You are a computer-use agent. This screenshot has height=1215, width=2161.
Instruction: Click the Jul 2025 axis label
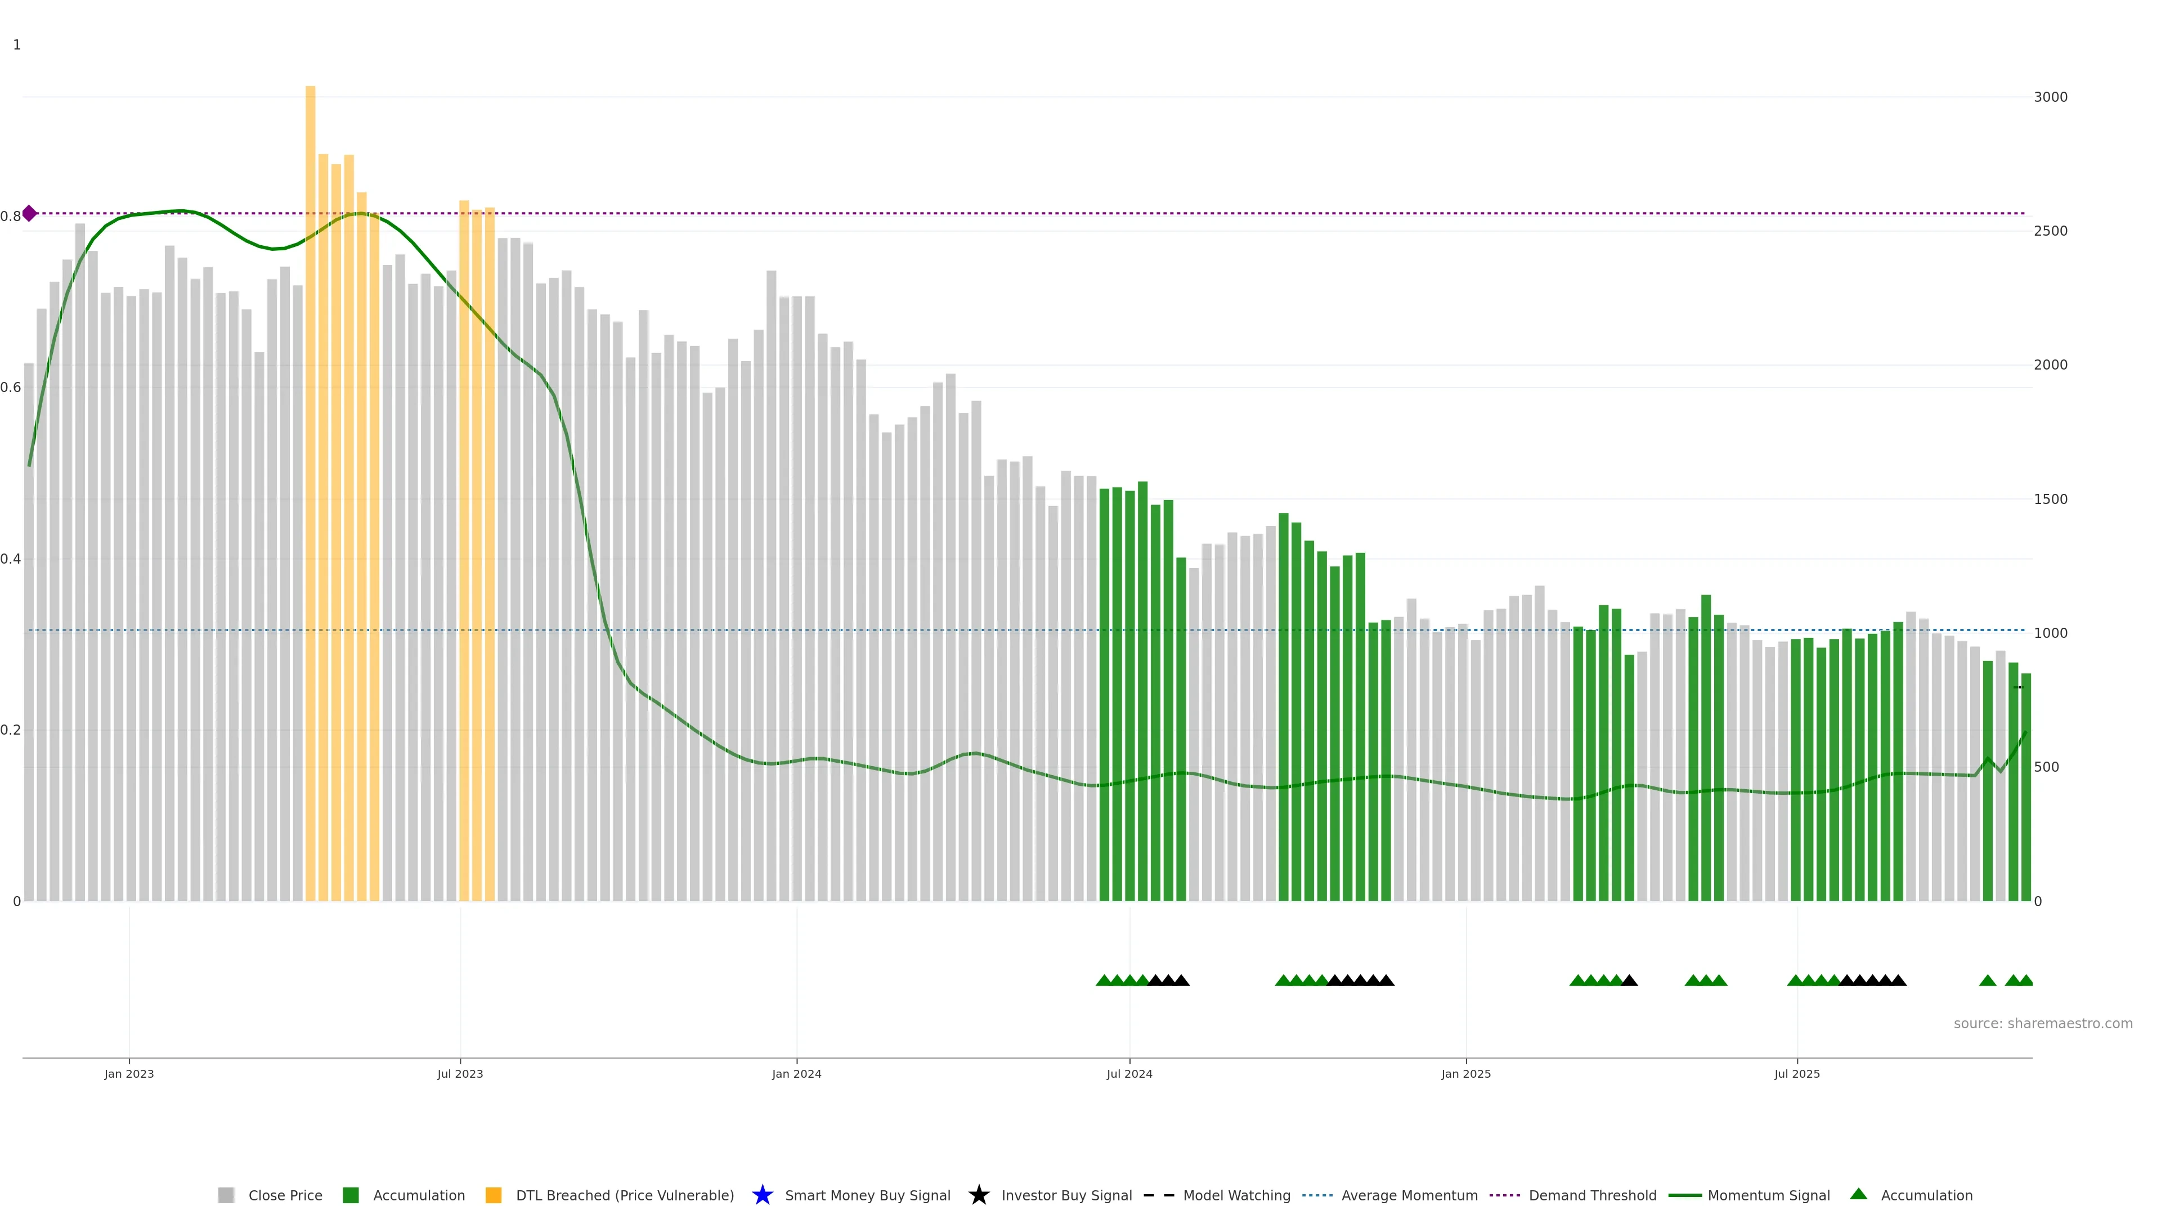click(x=1797, y=1074)
